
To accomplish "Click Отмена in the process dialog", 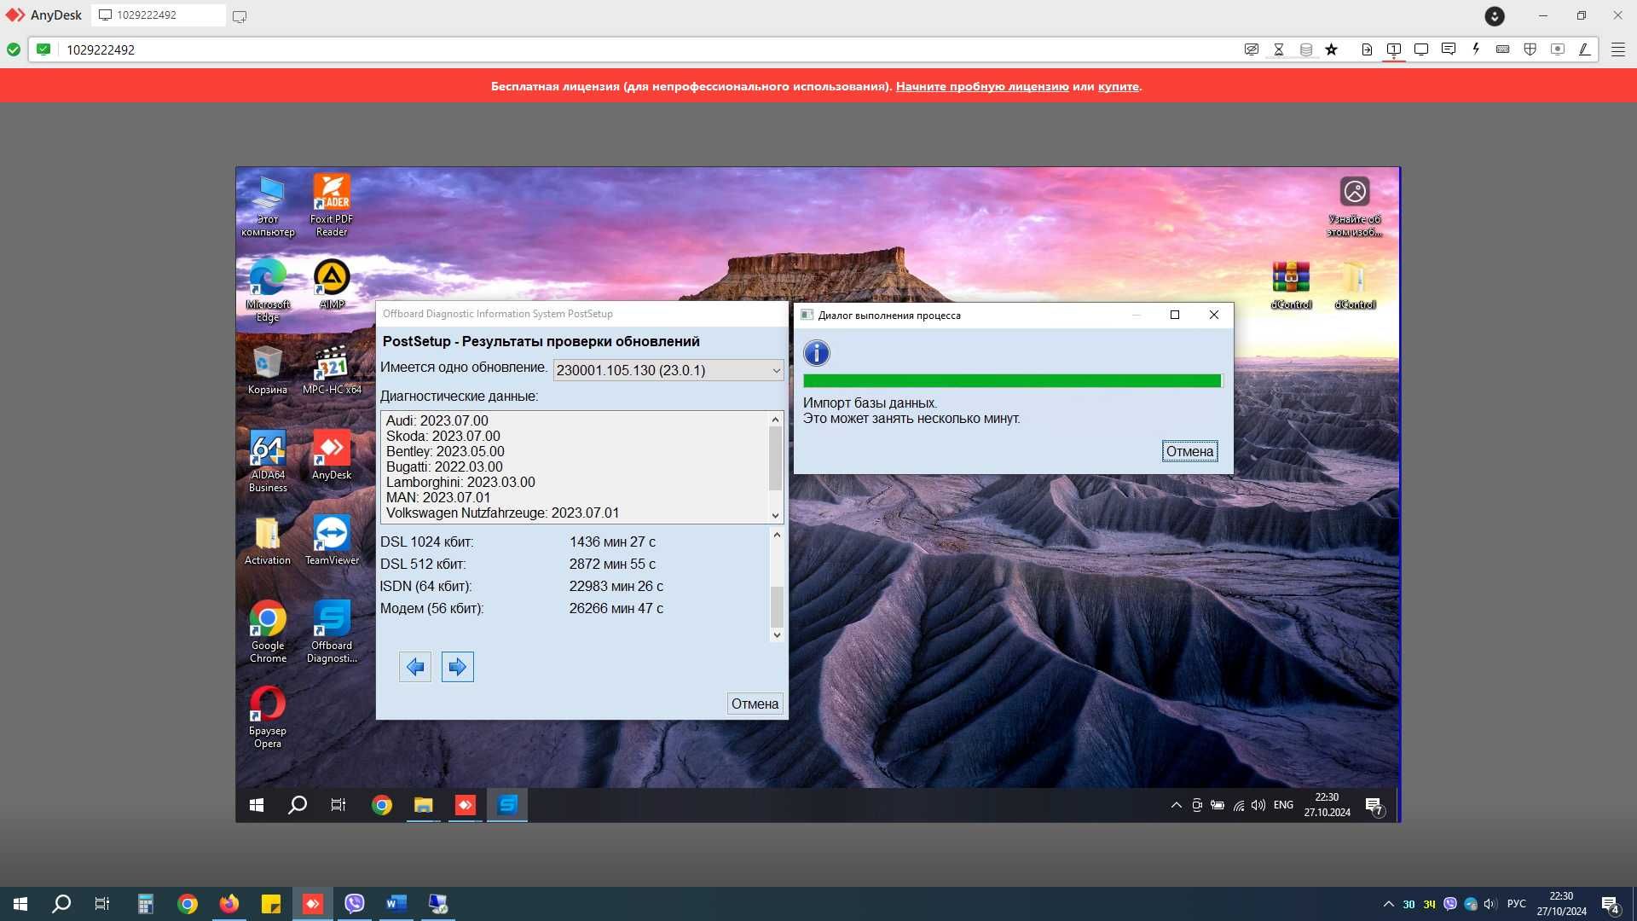I will tap(1189, 451).
